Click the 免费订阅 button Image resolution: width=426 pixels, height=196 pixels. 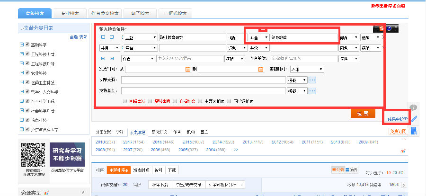click(x=398, y=132)
